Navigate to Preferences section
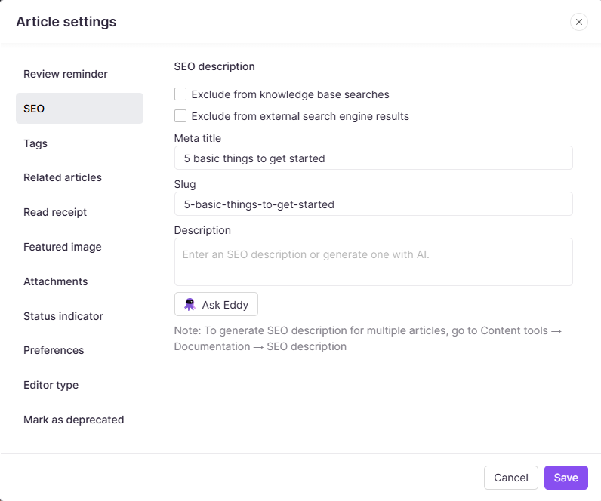 54,350
